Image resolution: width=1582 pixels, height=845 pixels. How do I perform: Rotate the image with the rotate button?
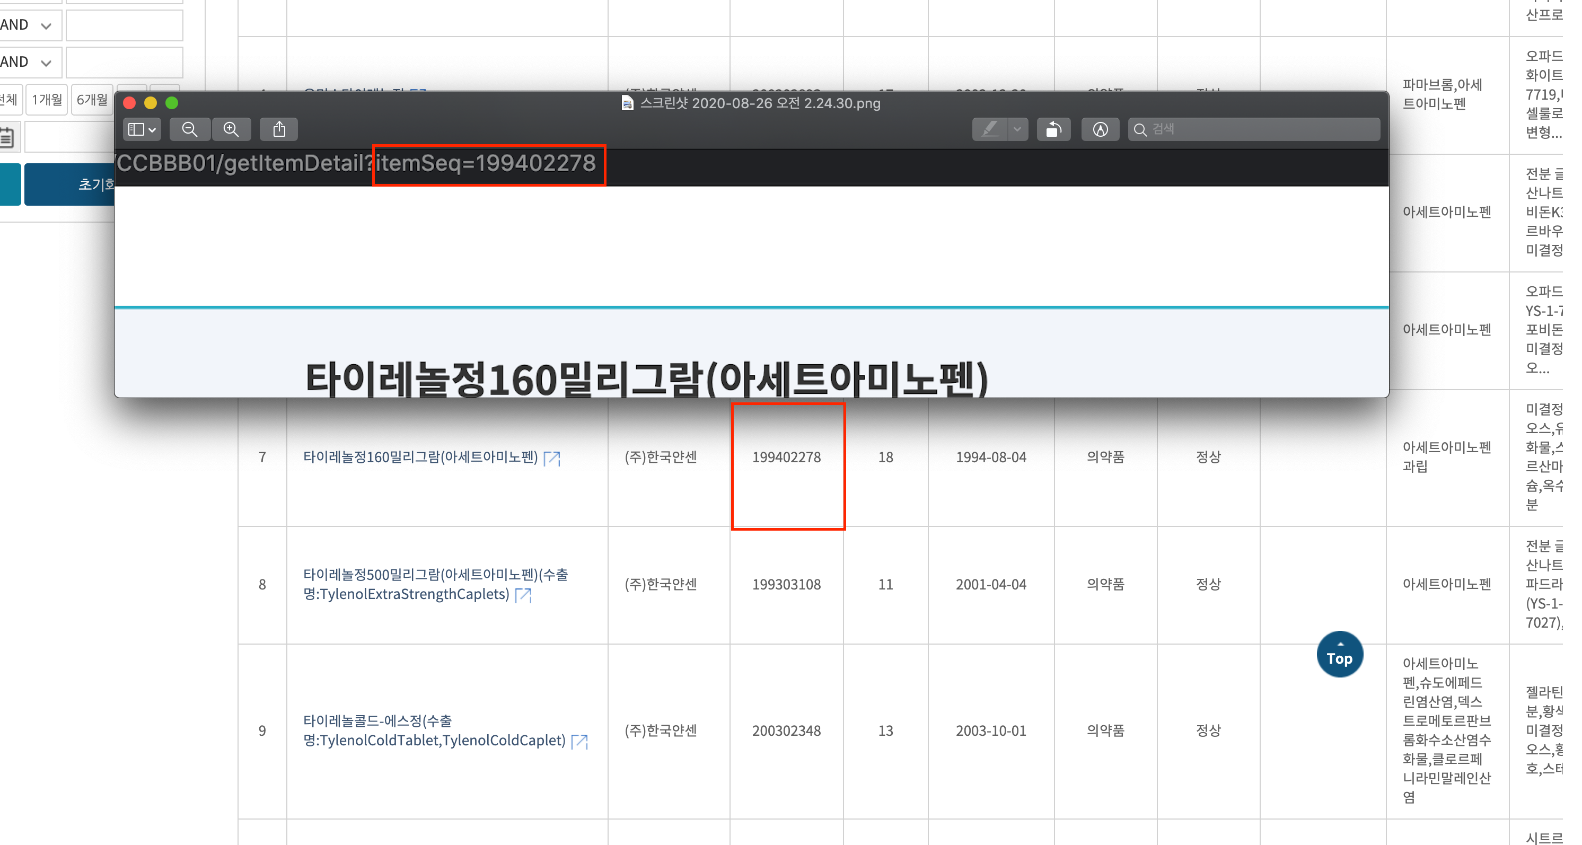click(1054, 129)
